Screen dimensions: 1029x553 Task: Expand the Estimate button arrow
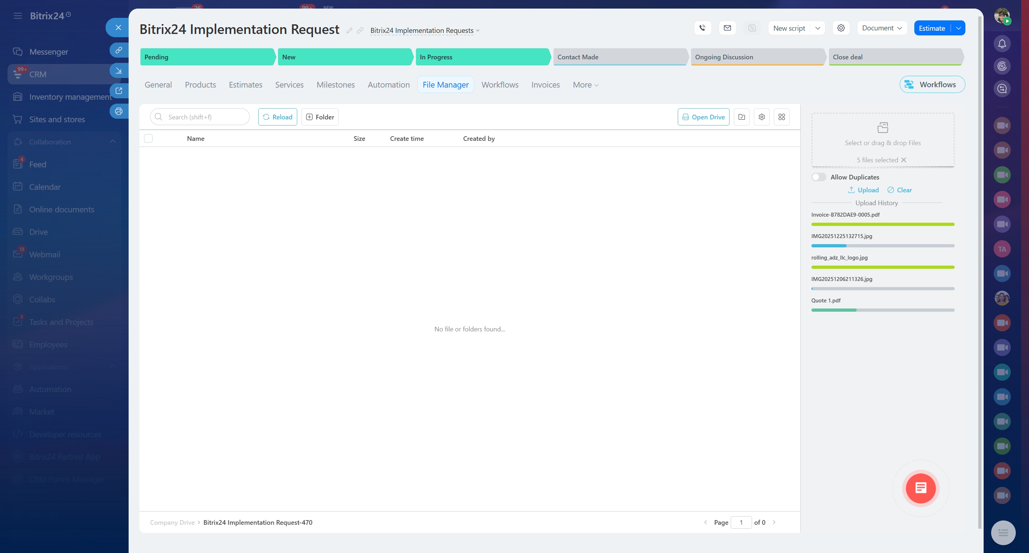958,28
